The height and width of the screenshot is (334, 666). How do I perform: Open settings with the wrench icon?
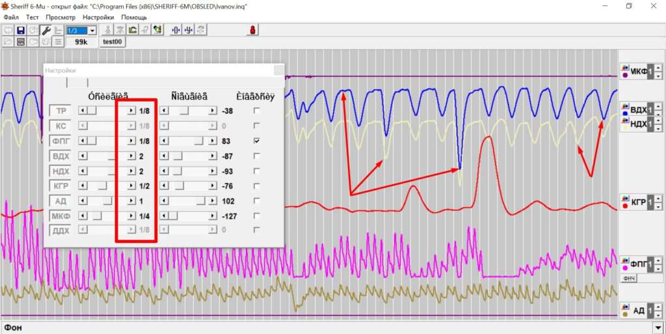(46, 31)
